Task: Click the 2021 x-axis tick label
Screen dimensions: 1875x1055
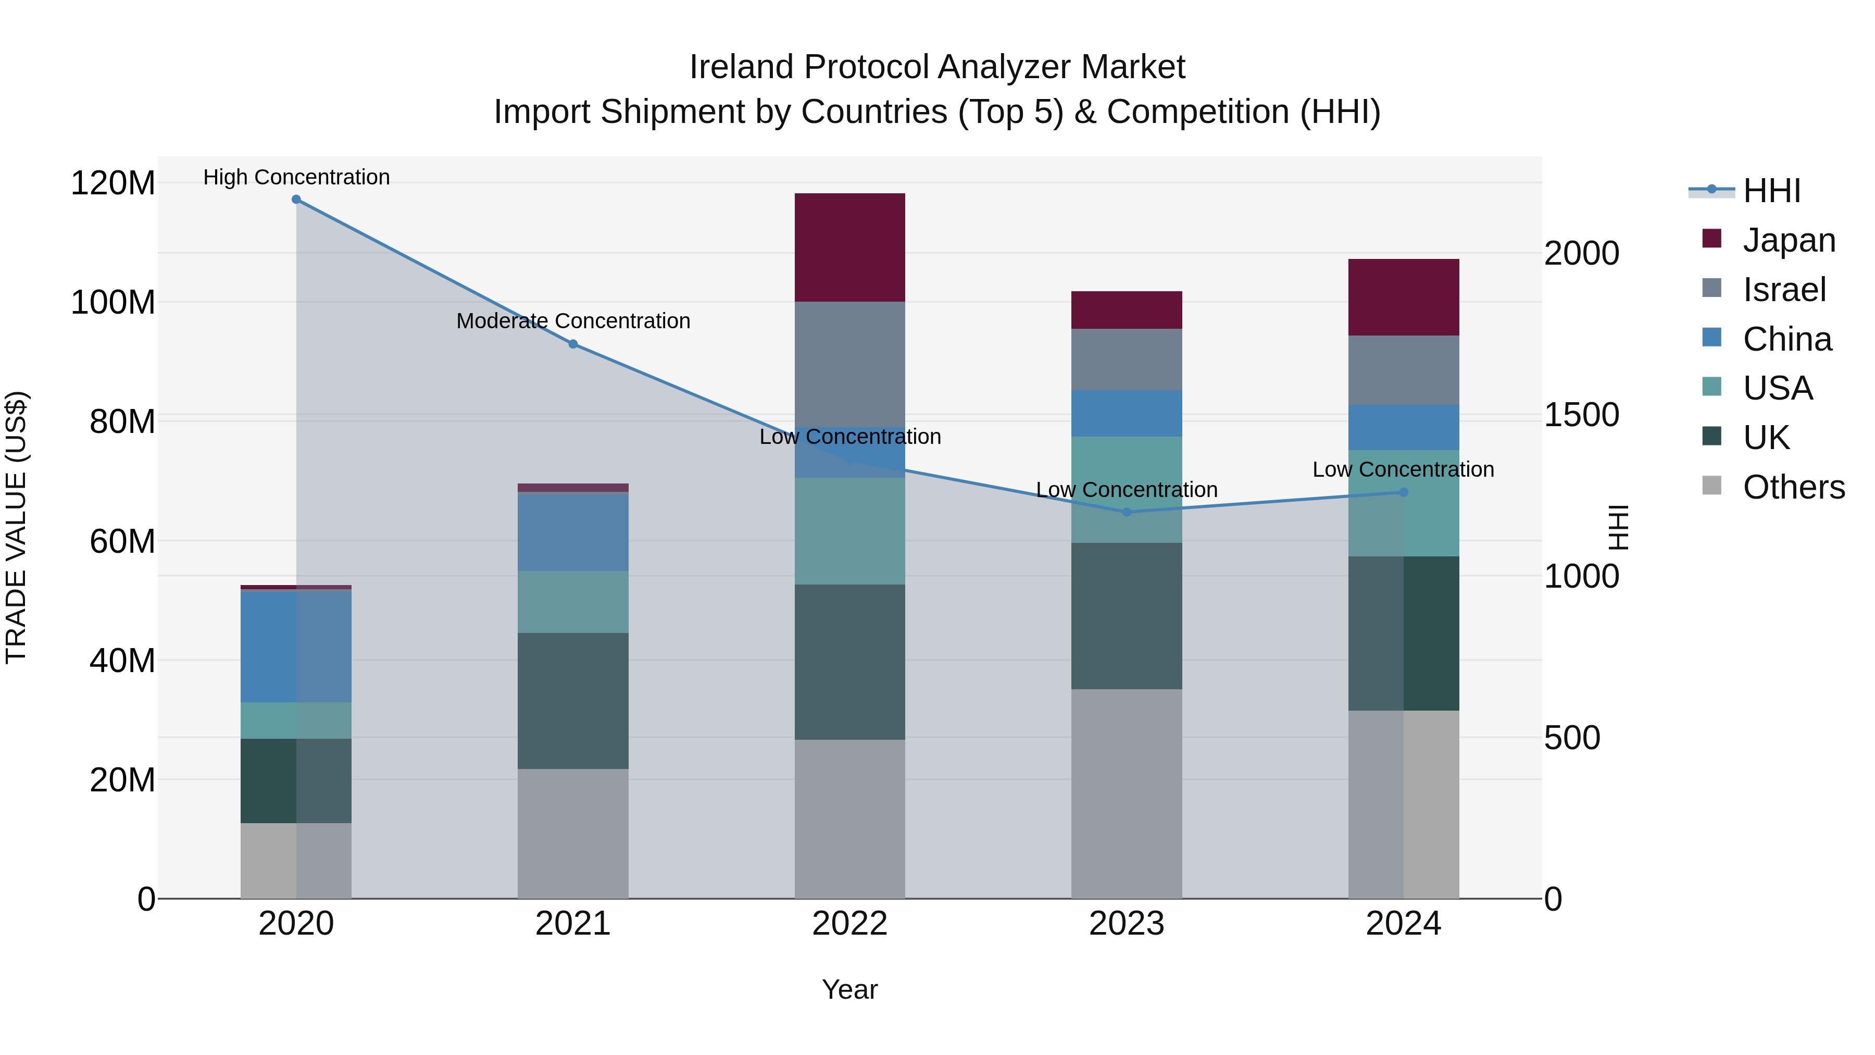Action: [x=573, y=924]
